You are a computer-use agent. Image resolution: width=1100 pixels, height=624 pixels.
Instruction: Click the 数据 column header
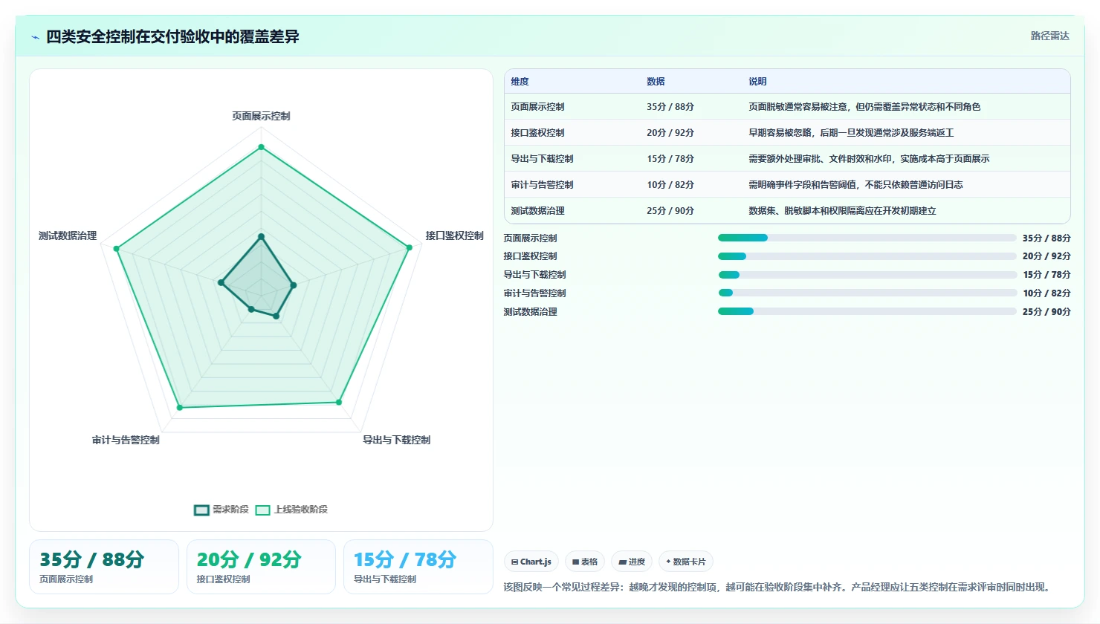tap(656, 82)
